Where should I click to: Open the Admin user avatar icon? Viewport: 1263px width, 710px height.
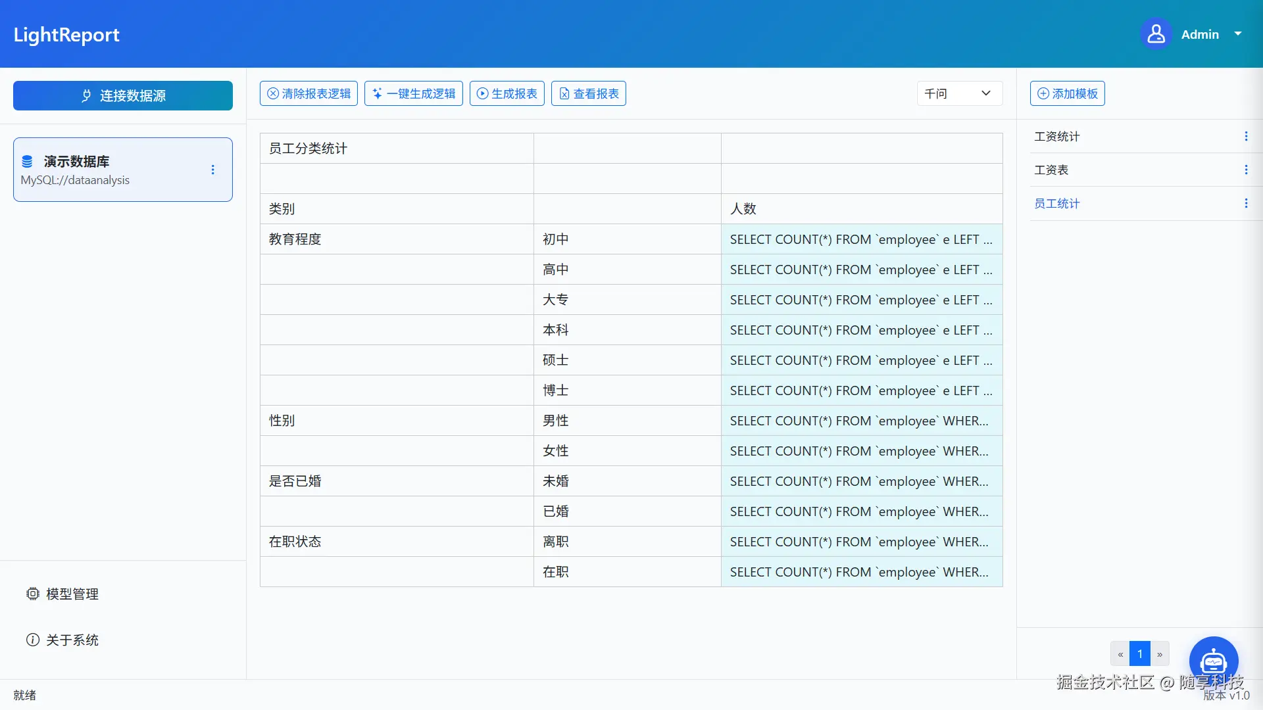[x=1156, y=34]
